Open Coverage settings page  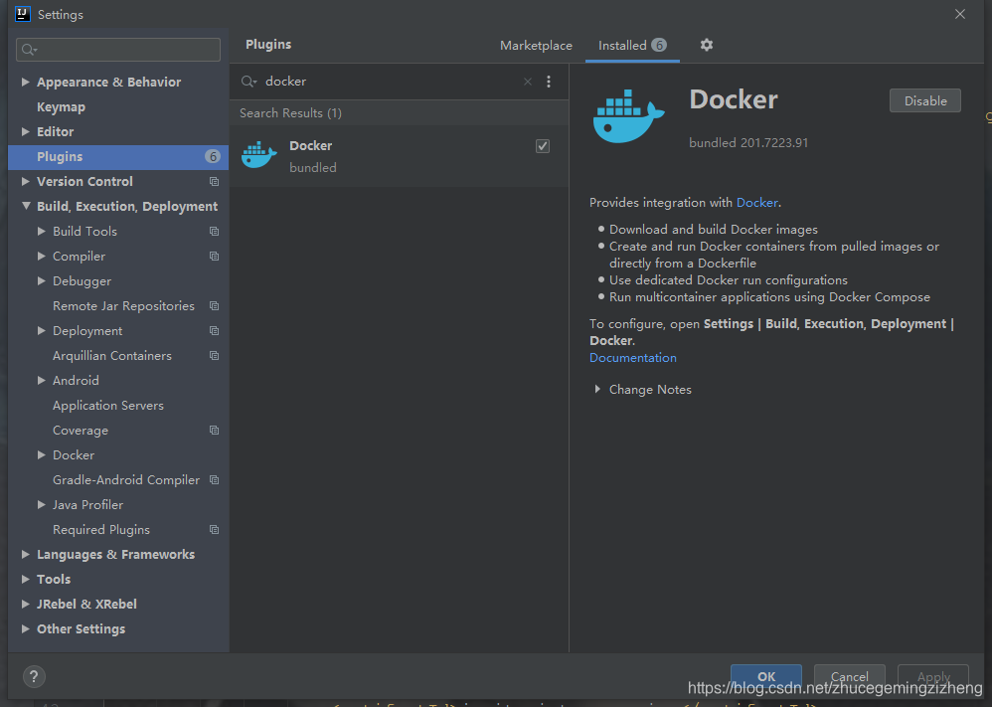pos(81,431)
